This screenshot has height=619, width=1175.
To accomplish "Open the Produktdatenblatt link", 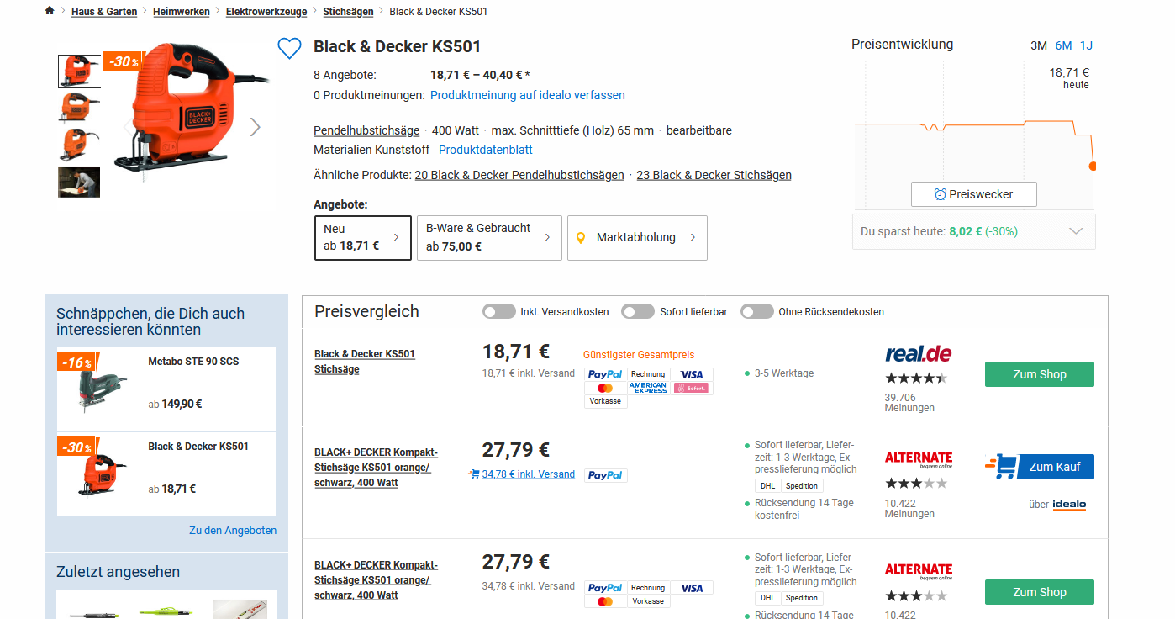I will click(x=485, y=150).
